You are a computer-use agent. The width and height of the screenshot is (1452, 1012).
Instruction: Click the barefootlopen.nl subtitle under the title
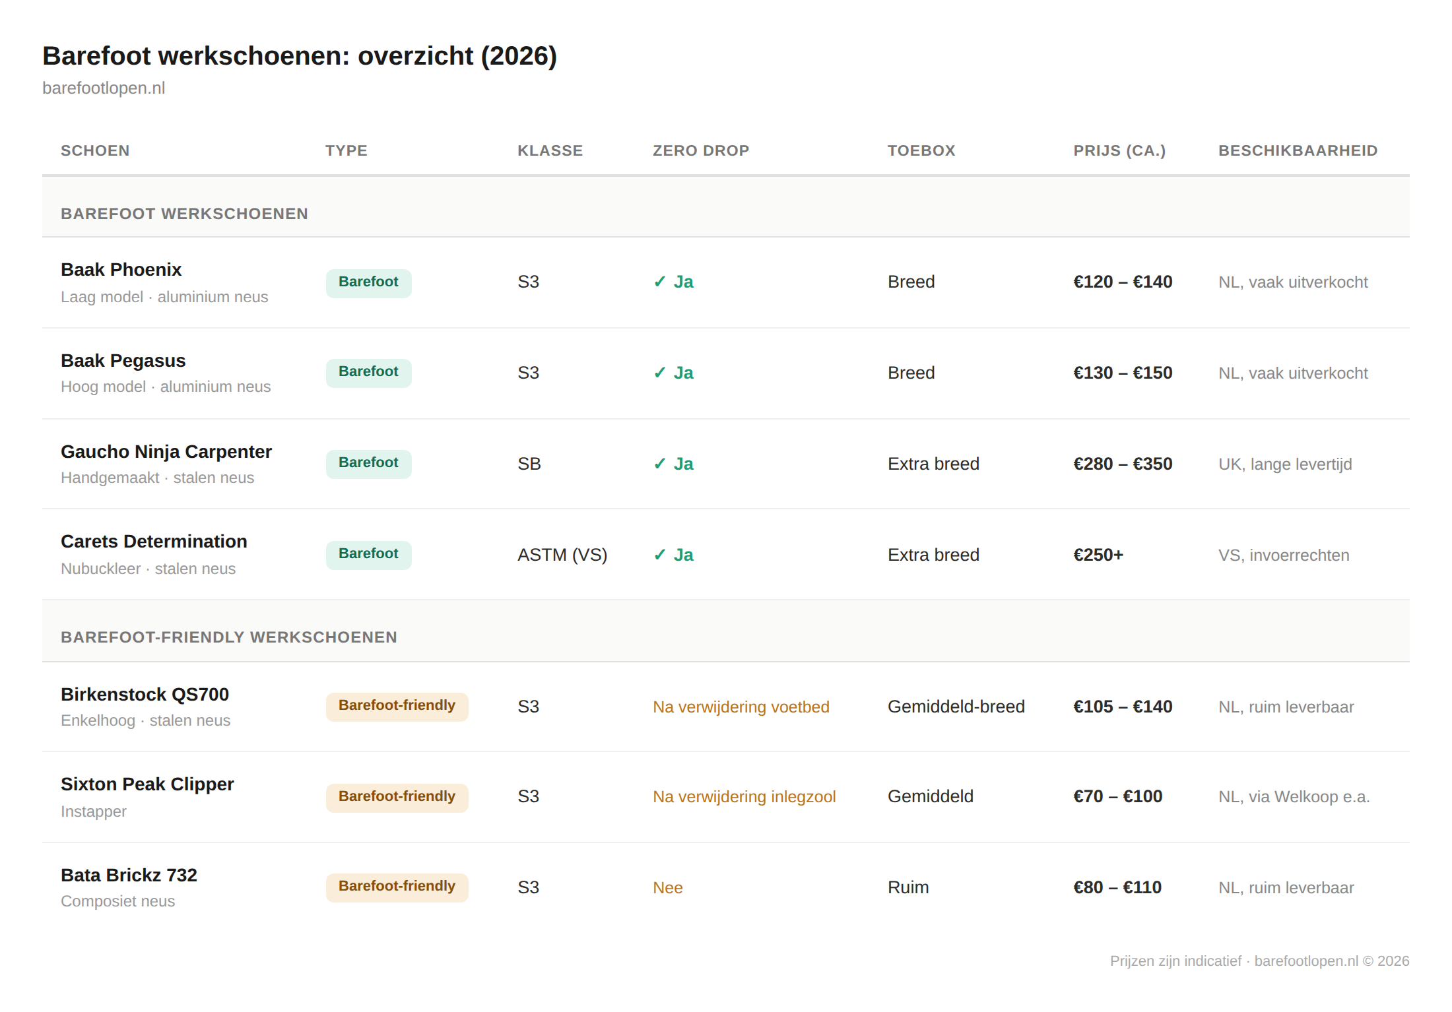(104, 88)
